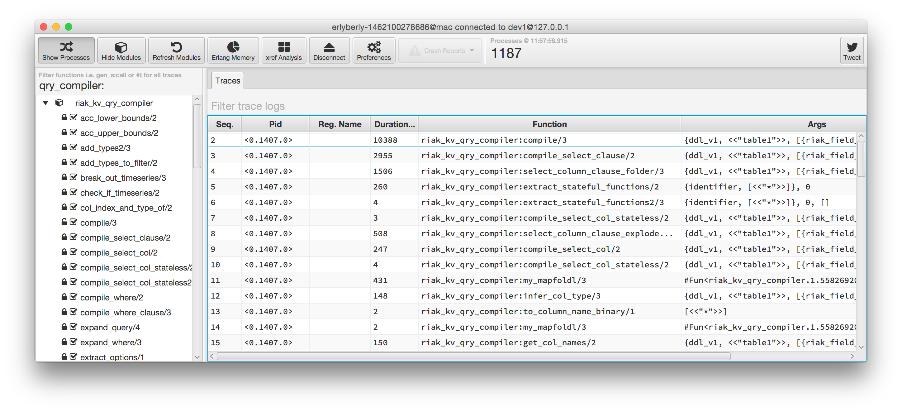Uncheck the acc_lower_bounds/2 trace checkbox
The height and width of the screenshot is (412, 902).
tap(73, 117)
